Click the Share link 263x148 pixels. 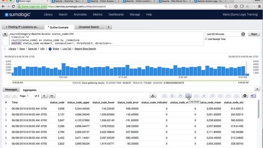point(56,49)
